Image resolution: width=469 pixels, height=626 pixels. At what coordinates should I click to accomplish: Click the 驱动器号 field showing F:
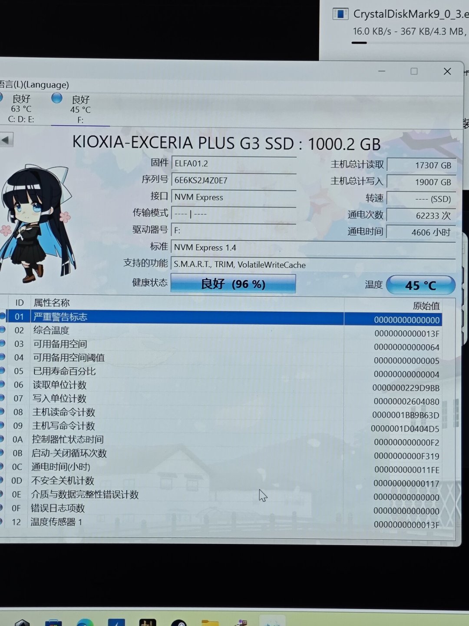click(x=234, y=230)
